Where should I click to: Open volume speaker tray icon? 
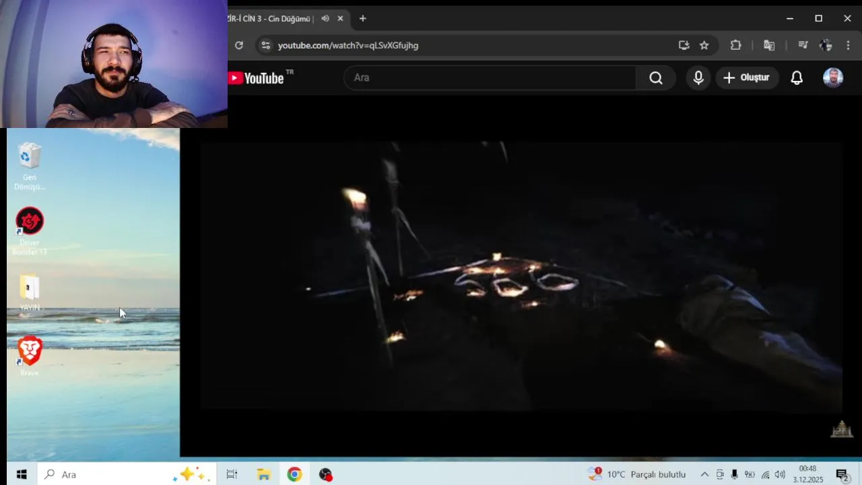pyautogui.click(x=780, y=474)
